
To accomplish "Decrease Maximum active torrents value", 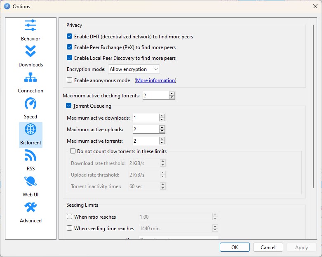I will (x=162, y=143).
